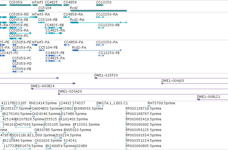Viewport: 228px width, 150px height.
Task: Click the CG5059-RB transcript label
Action: click(x=18, y=20)
